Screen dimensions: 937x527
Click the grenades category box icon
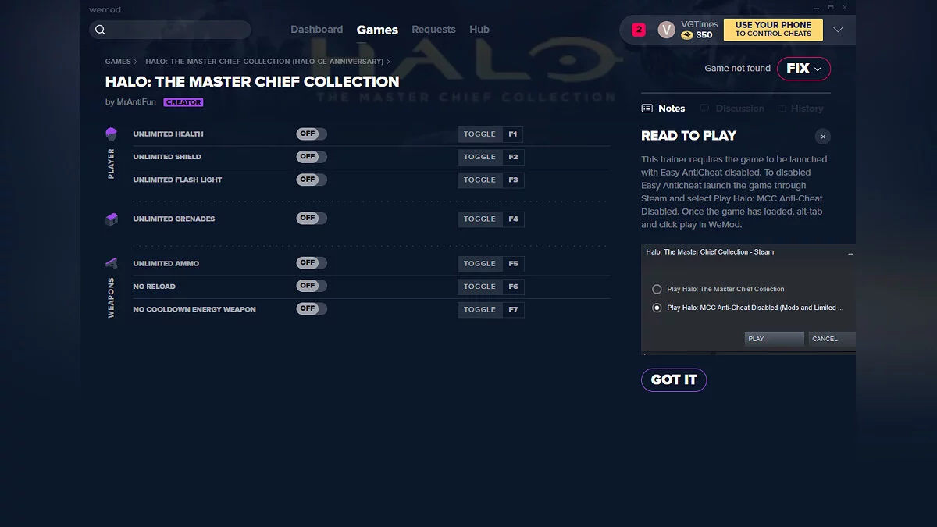tap(111, 219)
